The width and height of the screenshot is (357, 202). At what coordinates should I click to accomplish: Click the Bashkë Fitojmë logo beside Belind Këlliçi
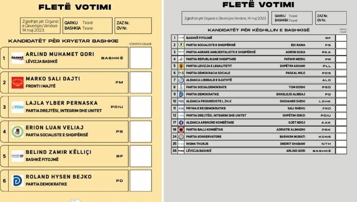(x=18, y=155)
